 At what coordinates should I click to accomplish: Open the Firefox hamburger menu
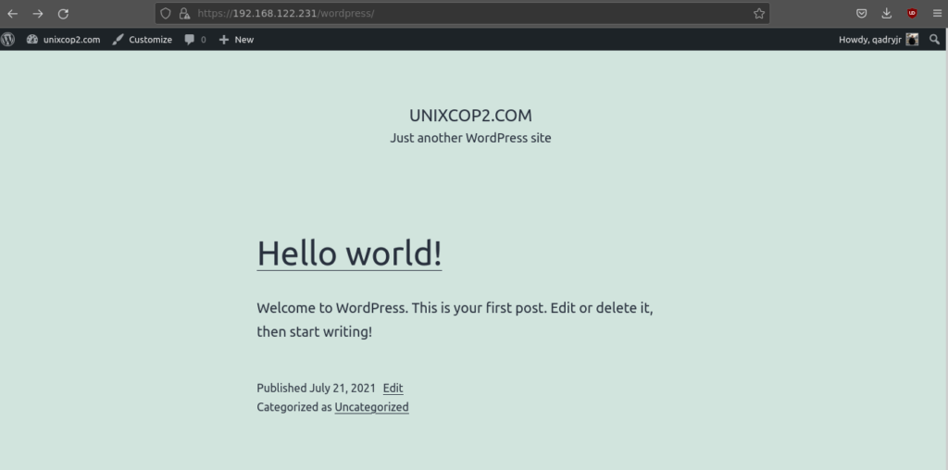pos(937,13)
